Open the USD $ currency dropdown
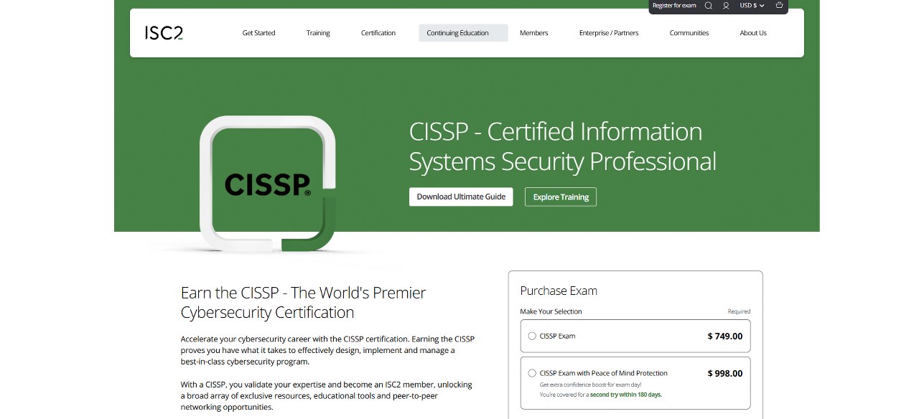The width and height of the screenshot is (919, 419). 752,6
